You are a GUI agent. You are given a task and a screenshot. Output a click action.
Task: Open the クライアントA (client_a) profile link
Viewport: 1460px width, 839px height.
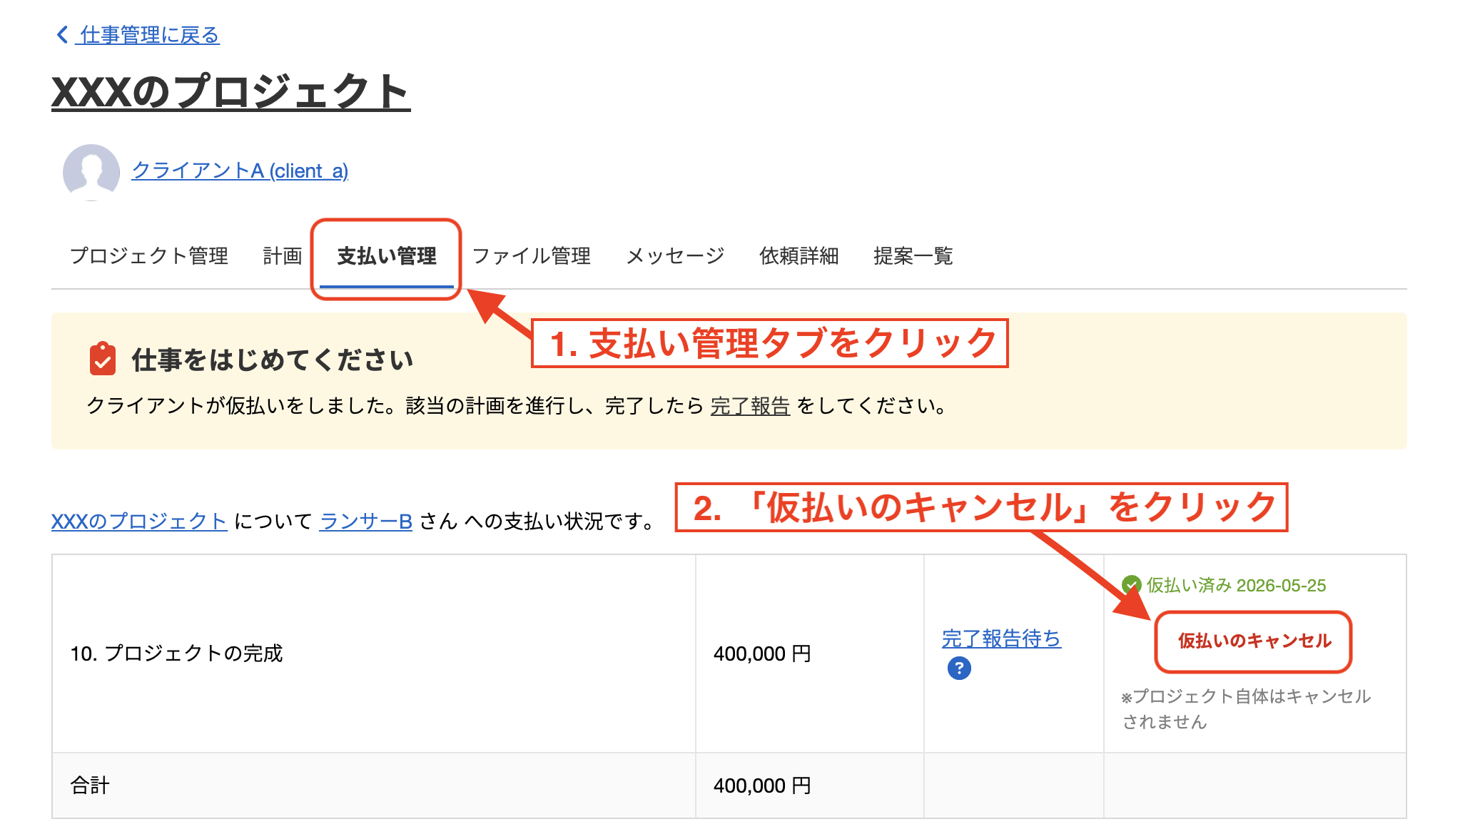click(240, 171)
